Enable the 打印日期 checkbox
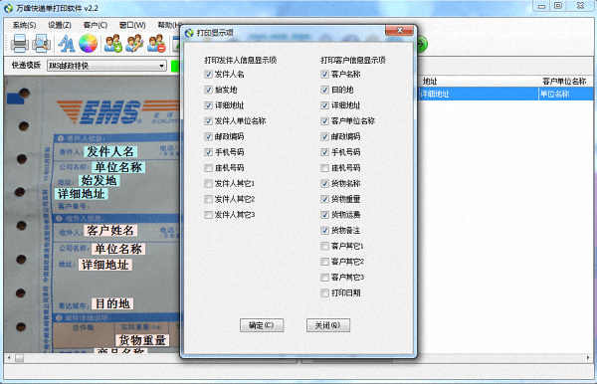597x384 pixels. tap(324, 293)
